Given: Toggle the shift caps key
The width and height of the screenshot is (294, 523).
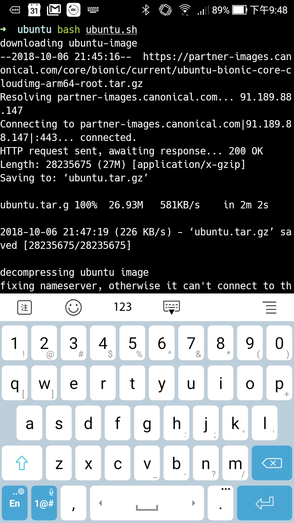Looking at the screenshot, I should (22, 463).
